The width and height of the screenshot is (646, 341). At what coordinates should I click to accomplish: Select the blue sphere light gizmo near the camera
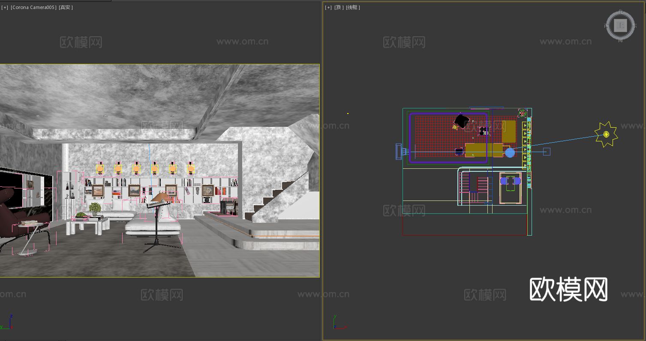tap(510, 153)
